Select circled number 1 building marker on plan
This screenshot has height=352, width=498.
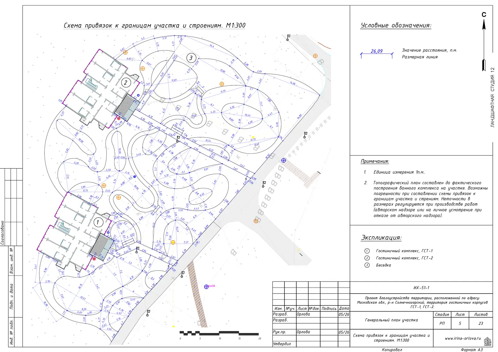98,222
